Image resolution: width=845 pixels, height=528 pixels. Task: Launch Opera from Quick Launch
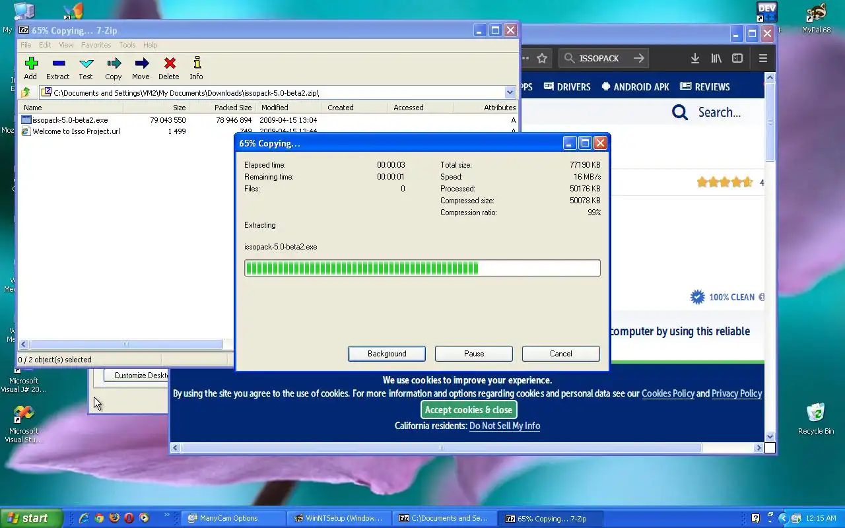[x=129, y=518]
